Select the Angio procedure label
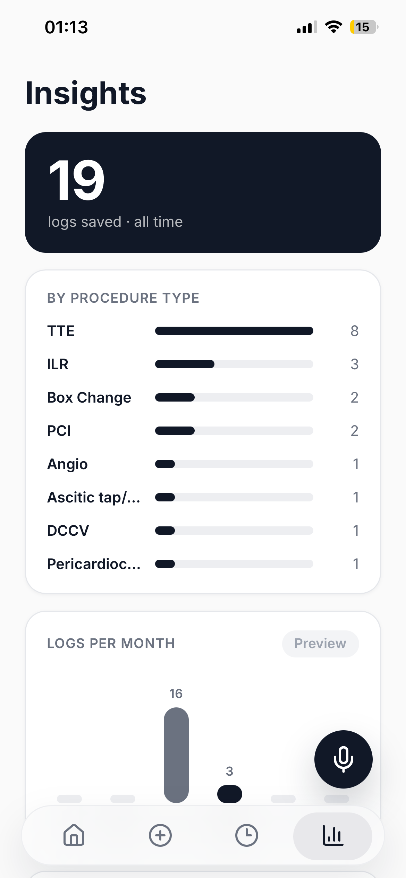406x878 pixels. pos(67,464)
